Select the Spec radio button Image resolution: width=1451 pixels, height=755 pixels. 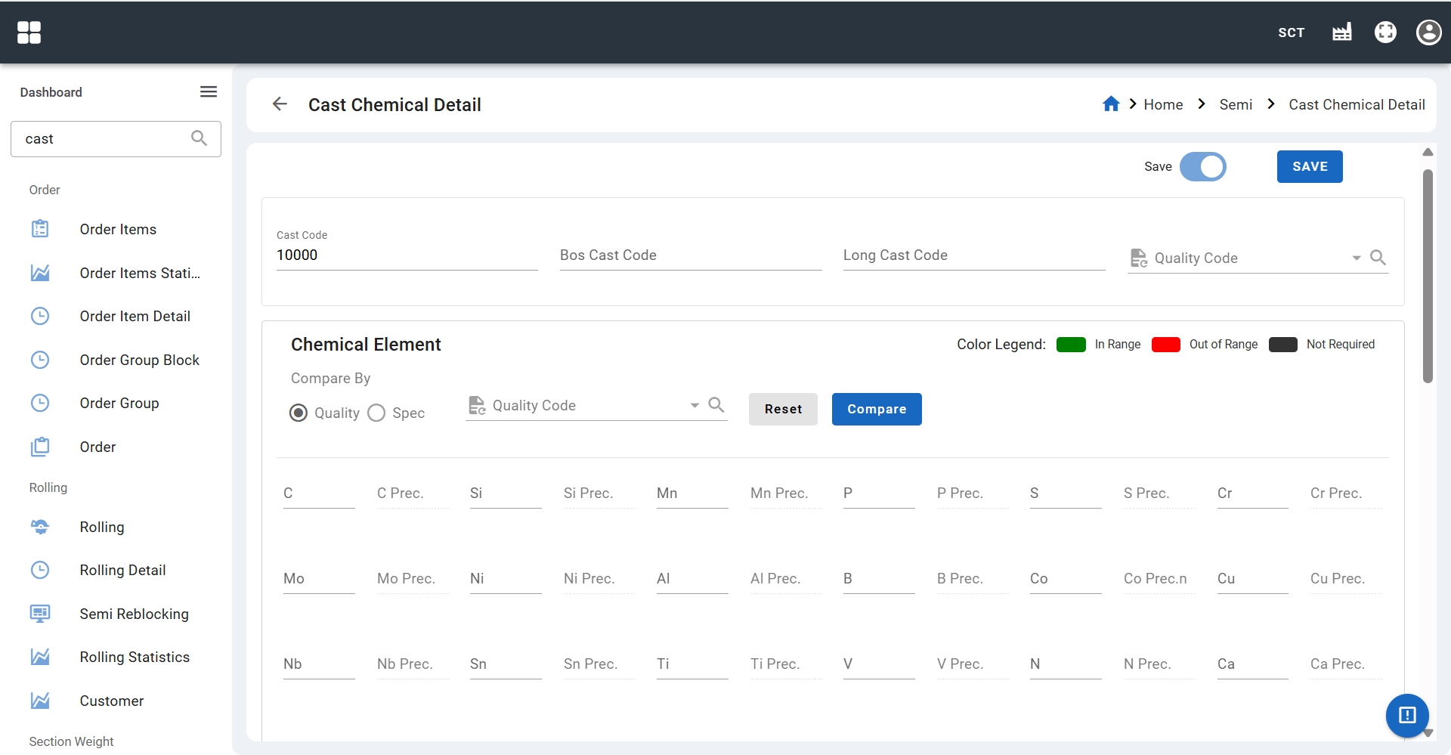click(376, 413)
